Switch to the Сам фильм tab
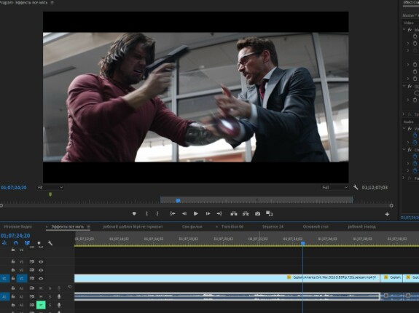Viewport: 419px width, 313px height. coord(192,227)
